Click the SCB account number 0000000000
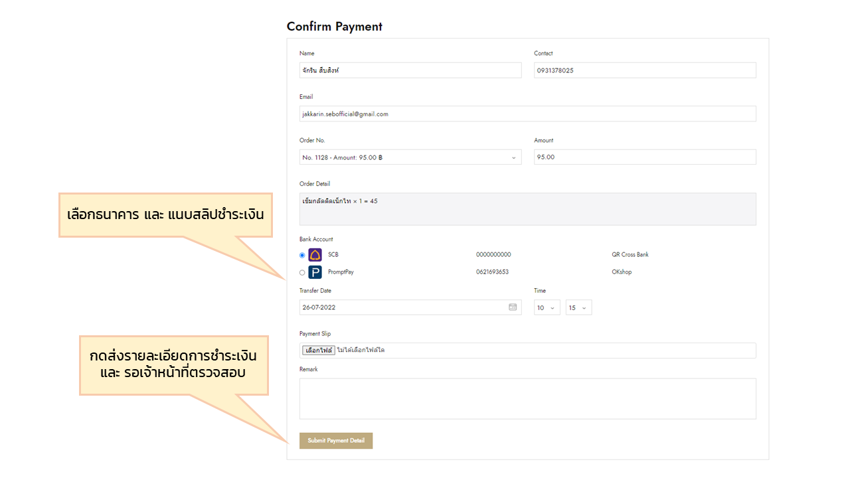The height and width of the screenshot is (478, 850). (x=493, y=255)
